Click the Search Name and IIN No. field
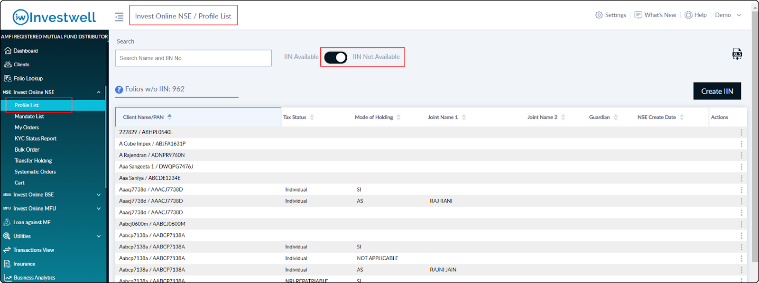Viewport: 759px width, 283px height. point(193,58)
